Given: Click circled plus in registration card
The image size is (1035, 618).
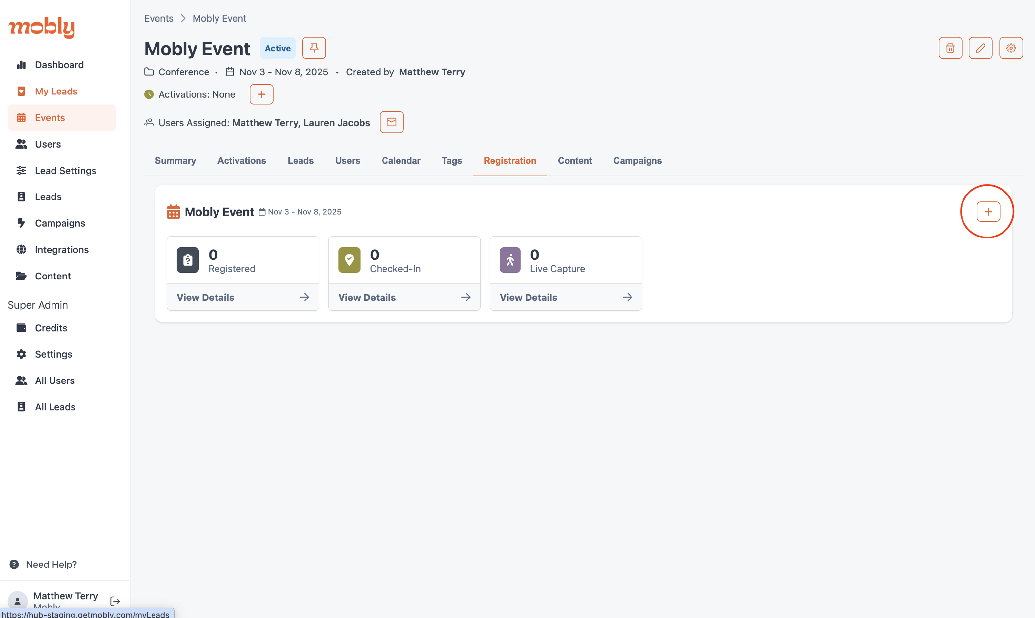Looking at the screenshot, I should pyautogui.click(x=988, y=211).
